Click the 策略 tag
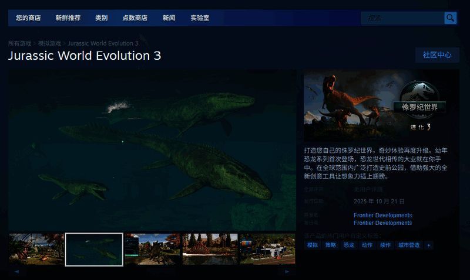The height and width of the screenshot is (280, 470). pyautogui.click(x=331, y=245)
